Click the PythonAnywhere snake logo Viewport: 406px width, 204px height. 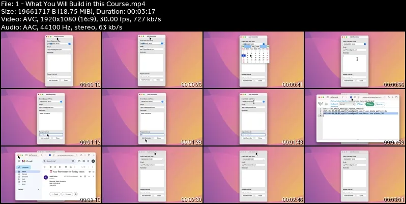[x=321, y=104]
